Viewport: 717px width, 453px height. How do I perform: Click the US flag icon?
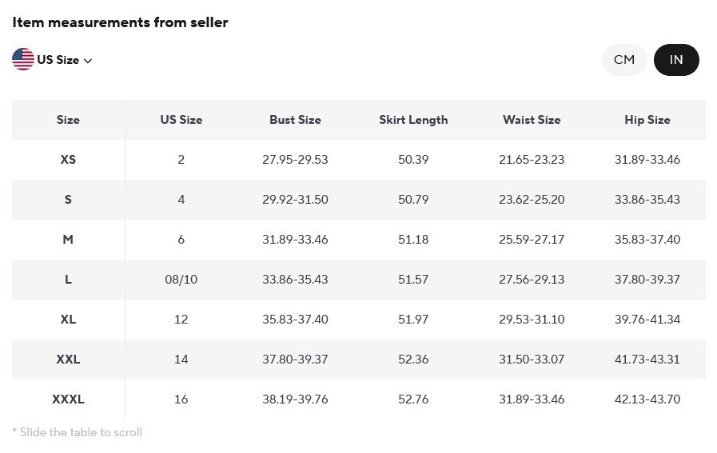coord(23,59)
